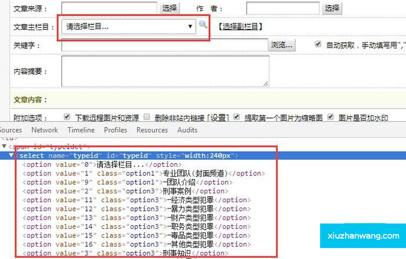Click the 【选择副栏目】 link
This screenshot has width=406, height=259.
pos(240,26)
